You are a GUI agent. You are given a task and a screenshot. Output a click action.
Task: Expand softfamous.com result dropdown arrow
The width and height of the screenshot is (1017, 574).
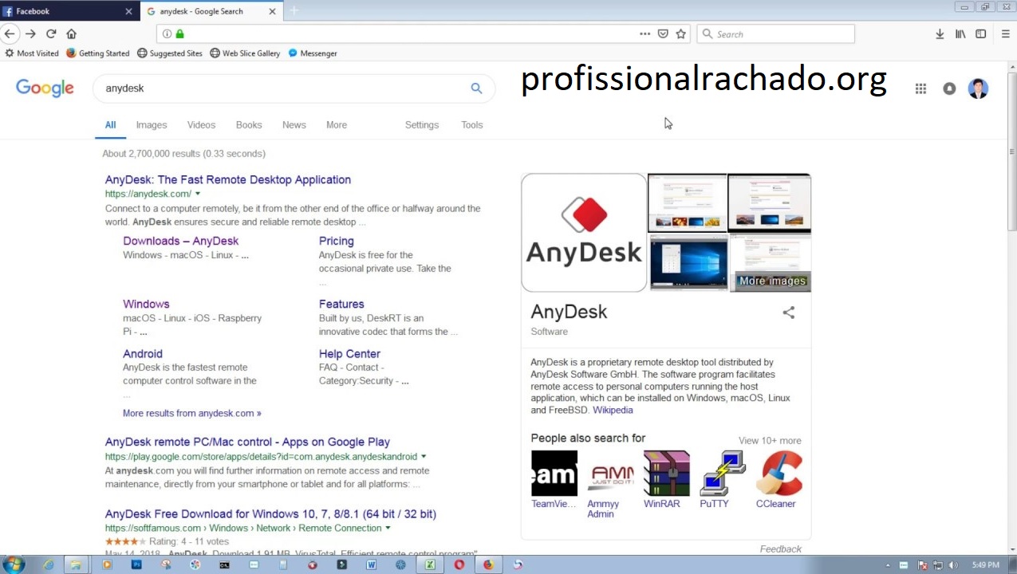coord(388,528)
